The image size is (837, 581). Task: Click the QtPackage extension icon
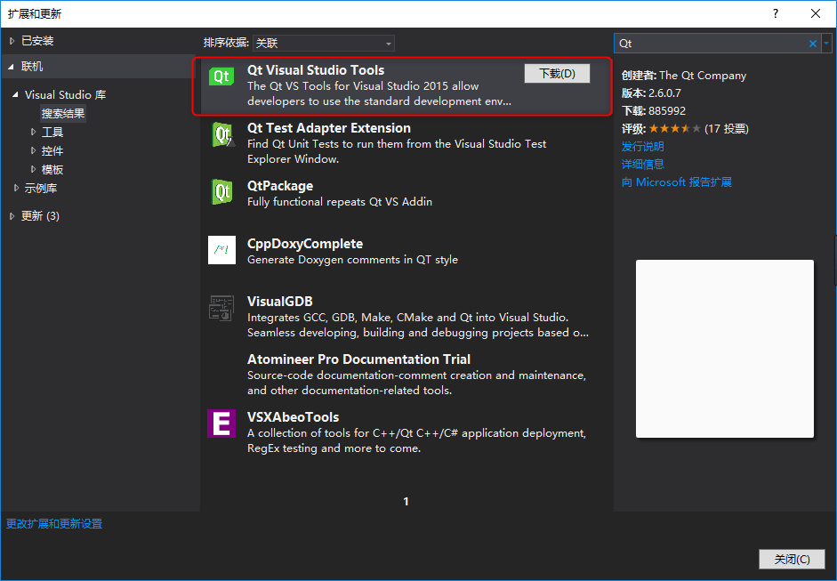[x=221, y=192]
